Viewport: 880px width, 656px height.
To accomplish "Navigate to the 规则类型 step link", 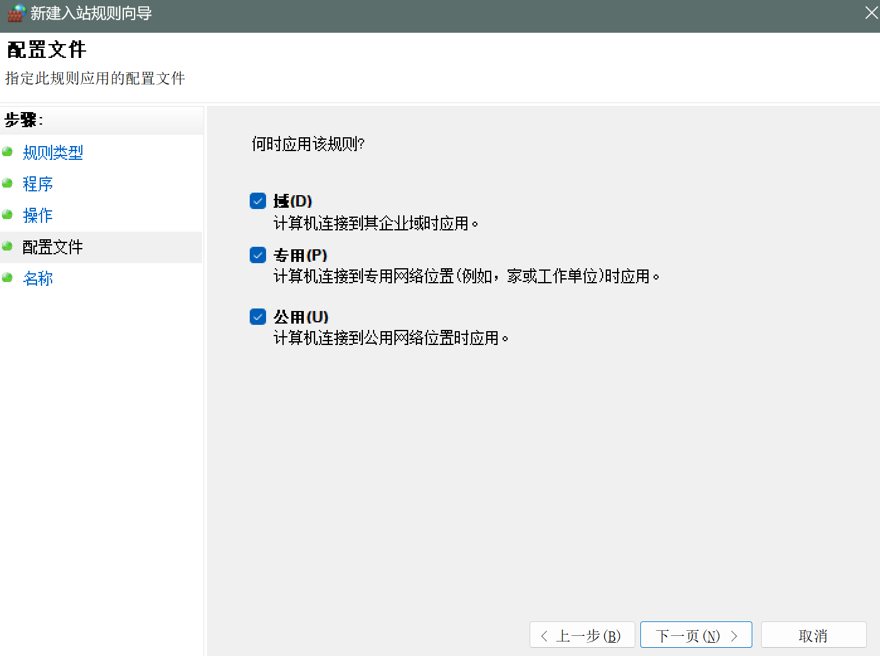I will tap(52, 152).
